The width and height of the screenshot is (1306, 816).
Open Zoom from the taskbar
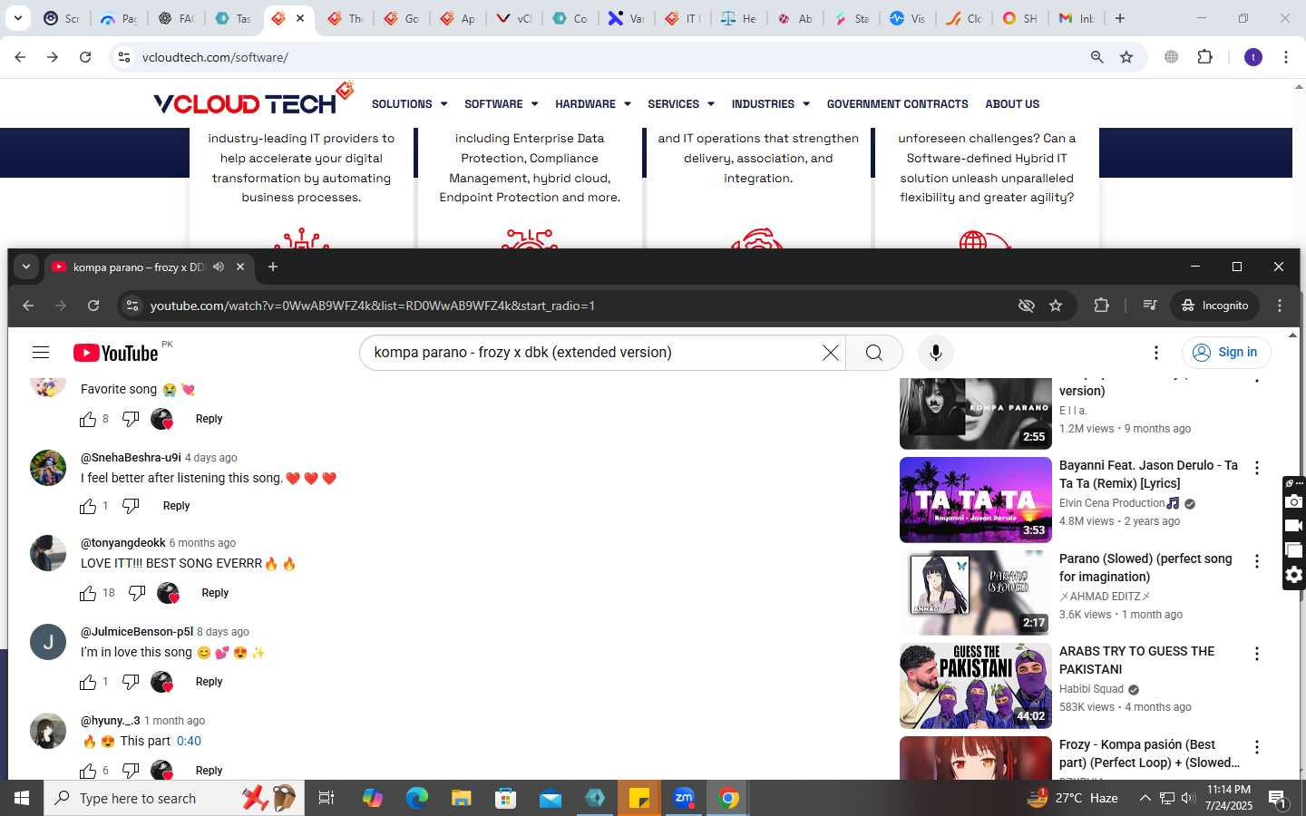[x=684, y=798]
